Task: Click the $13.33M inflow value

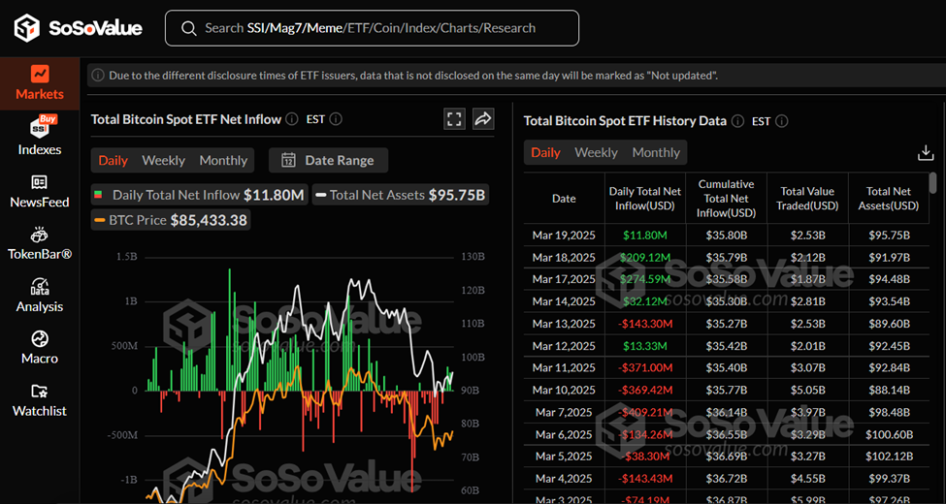Action: point(645,346)
